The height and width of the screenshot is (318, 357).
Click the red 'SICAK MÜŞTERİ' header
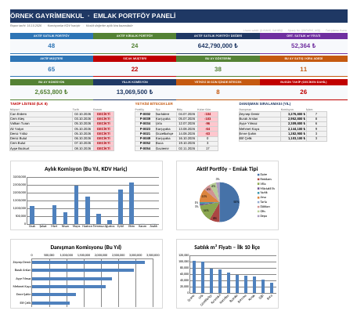135,59
